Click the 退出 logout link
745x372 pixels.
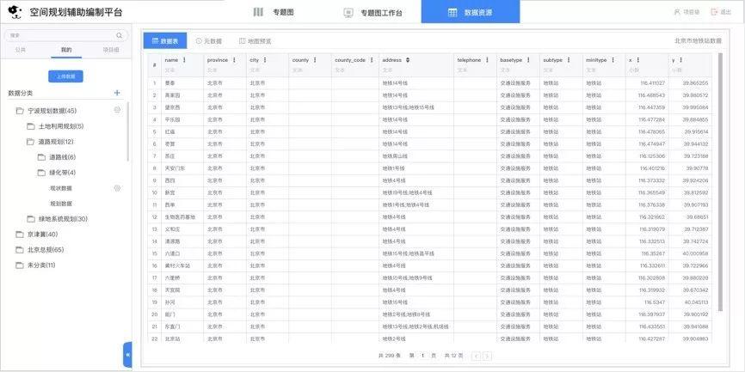click(x=721, y=12)
